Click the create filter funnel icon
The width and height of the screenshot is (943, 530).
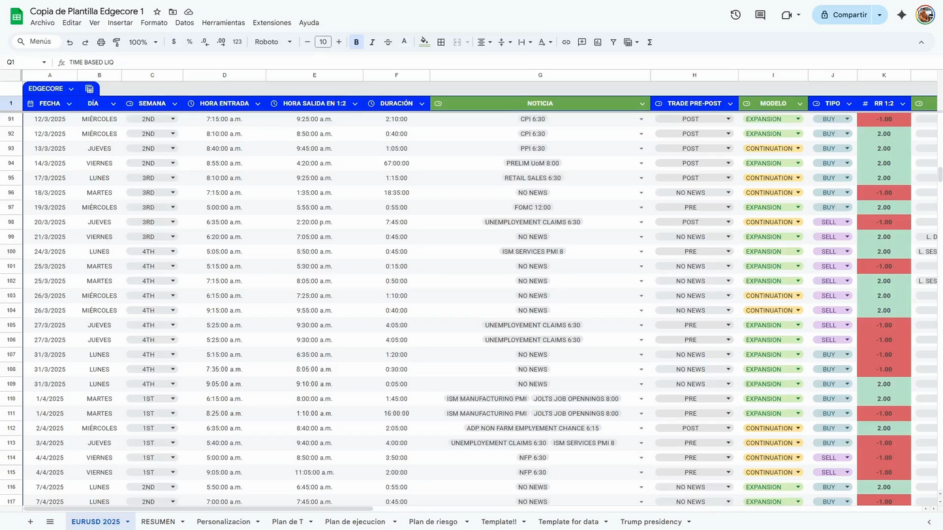(x=613, y=42)
